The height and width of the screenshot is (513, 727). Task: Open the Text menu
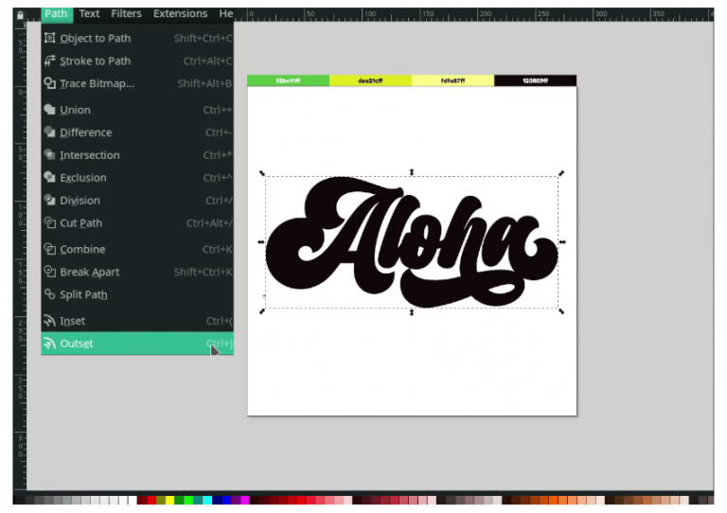click(89, 14)
